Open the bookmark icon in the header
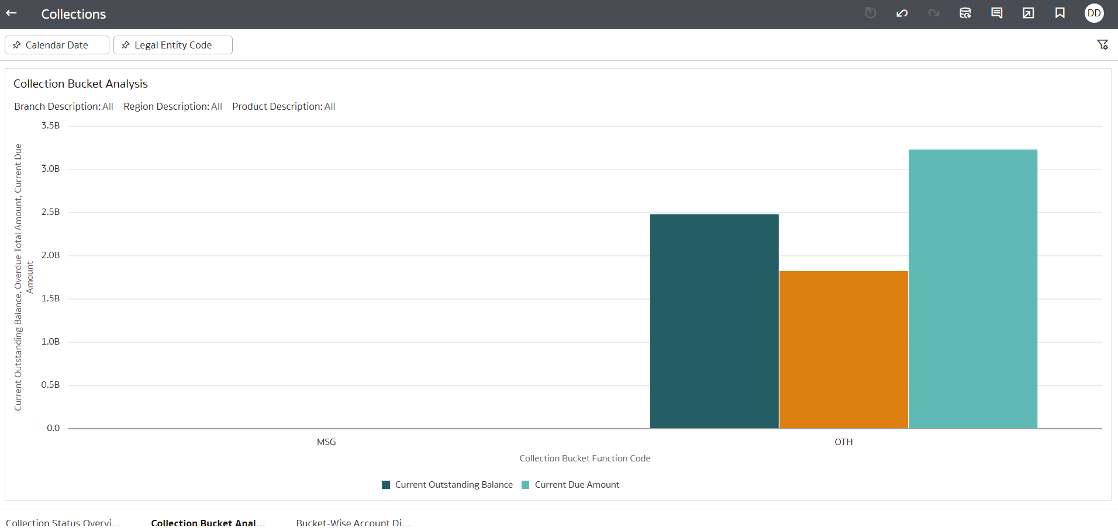The image size is (1118, 528). 1060,13
